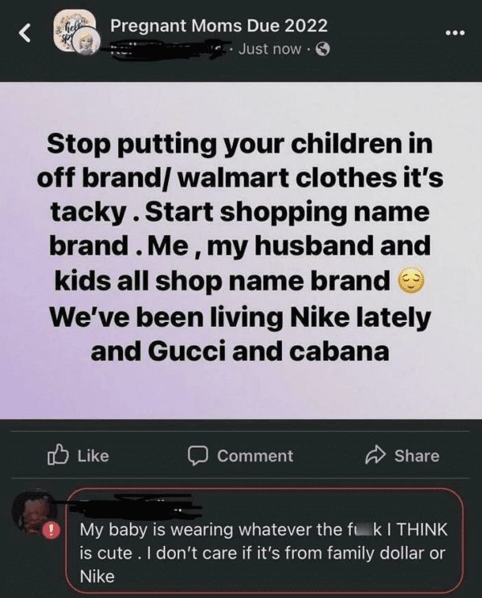Tap the comment about family dollar
Image resolution: width=482 pixels, height=598 pixels.
click(x=263, y=552)
